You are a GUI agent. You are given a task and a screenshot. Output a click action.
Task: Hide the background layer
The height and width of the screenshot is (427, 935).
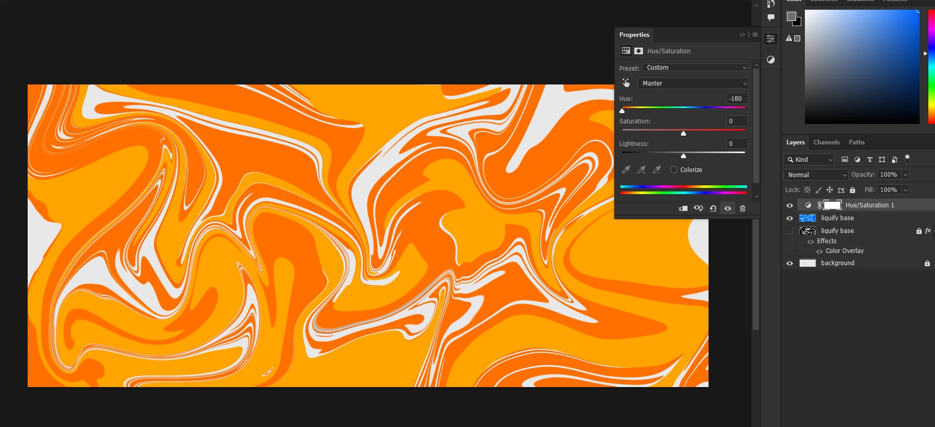[789, 263]
